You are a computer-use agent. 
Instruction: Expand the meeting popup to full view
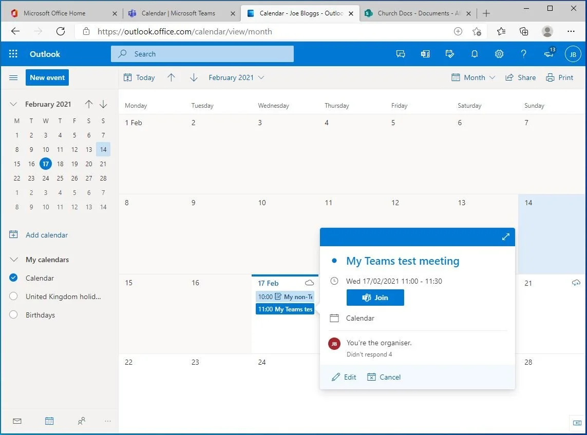tap(506, 237)
